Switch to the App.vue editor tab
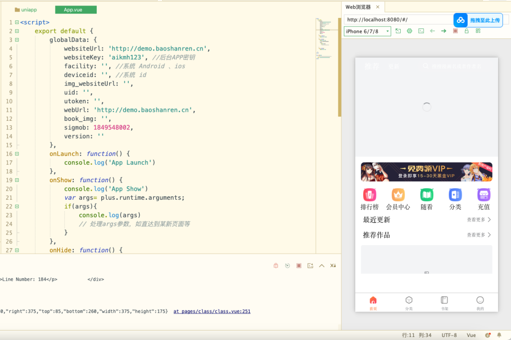The image size is (511, 340). 76,10
